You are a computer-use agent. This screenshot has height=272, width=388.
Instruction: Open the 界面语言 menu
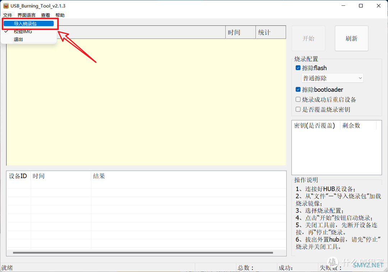tap(27, 15)
